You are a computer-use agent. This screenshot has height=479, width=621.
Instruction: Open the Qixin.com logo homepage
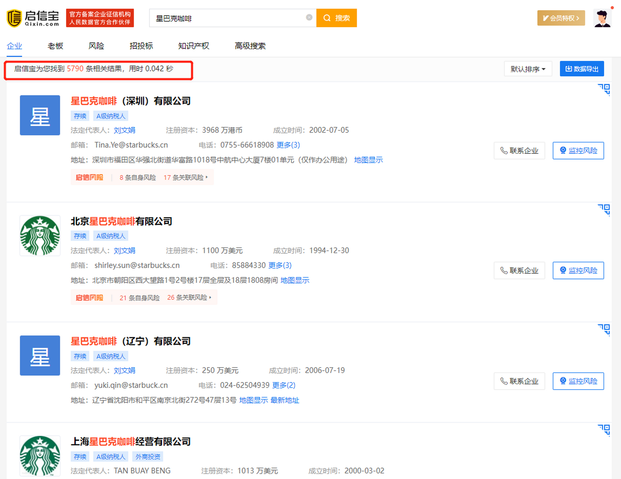[33, 18]
